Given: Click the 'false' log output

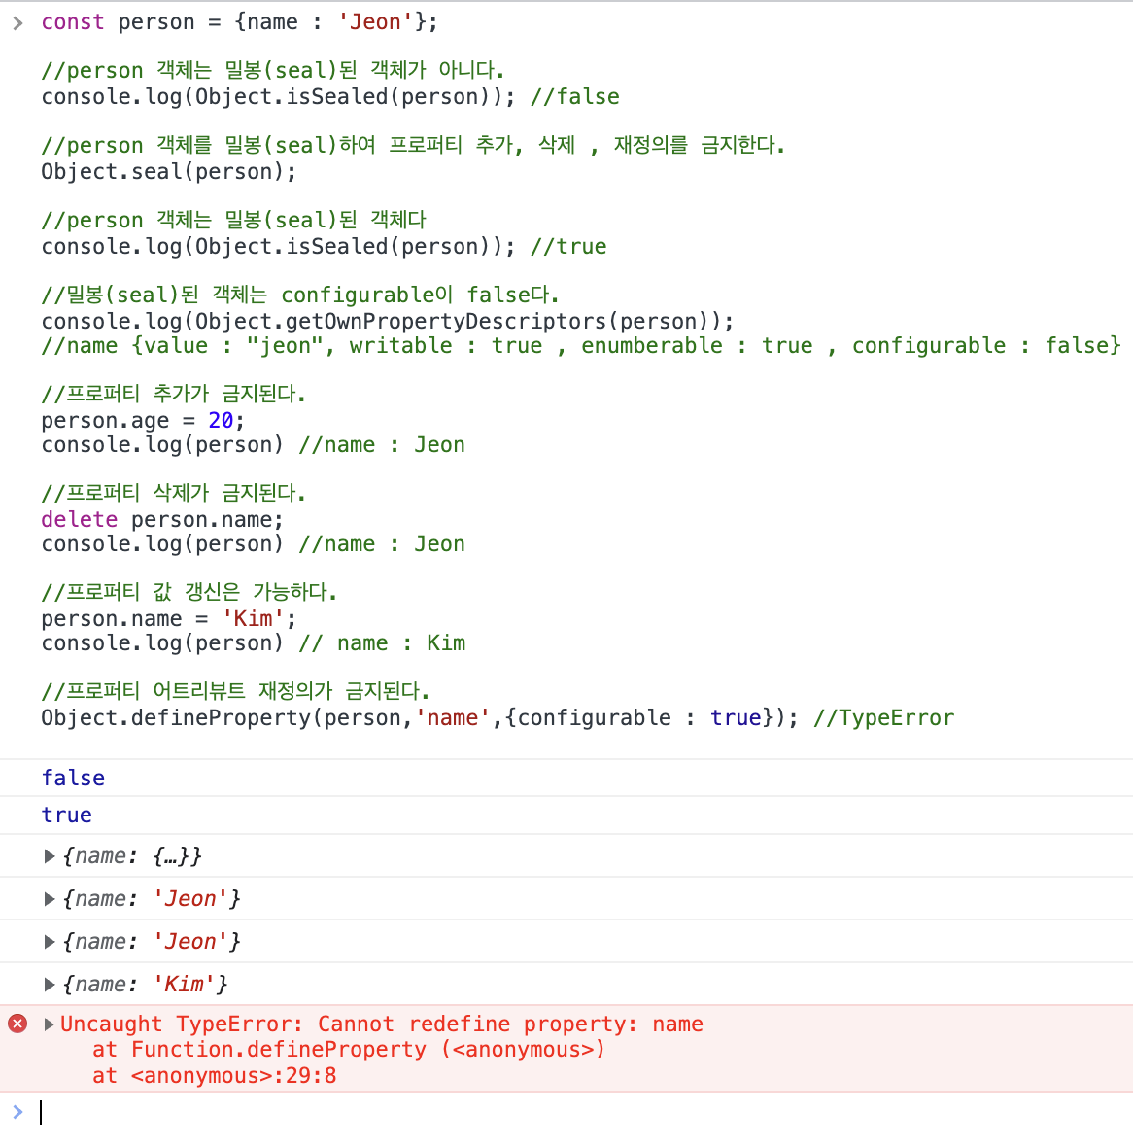Looking at the screenshot, I should (x=73, y=778).
